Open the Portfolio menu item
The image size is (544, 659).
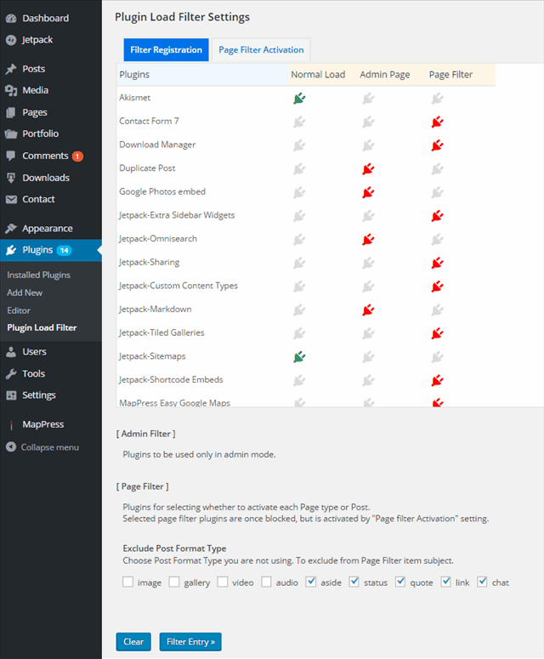tap(51, 134)
